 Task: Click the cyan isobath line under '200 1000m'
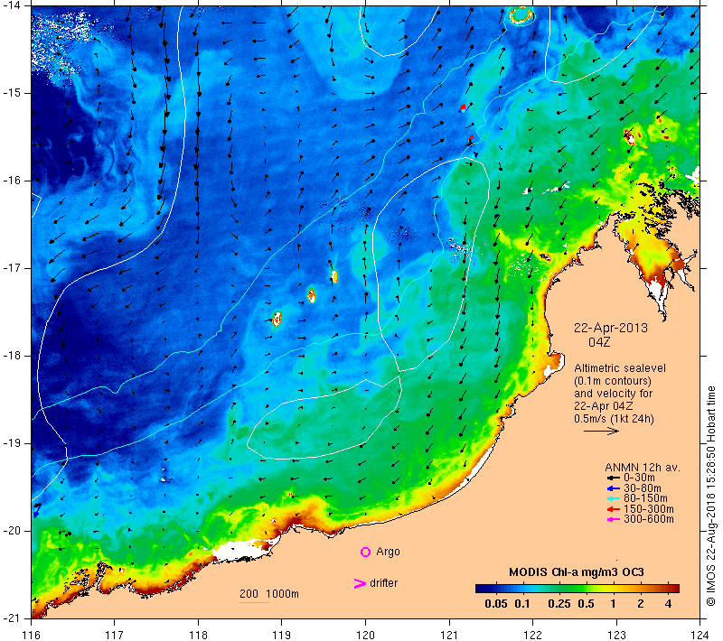point(255,602)
